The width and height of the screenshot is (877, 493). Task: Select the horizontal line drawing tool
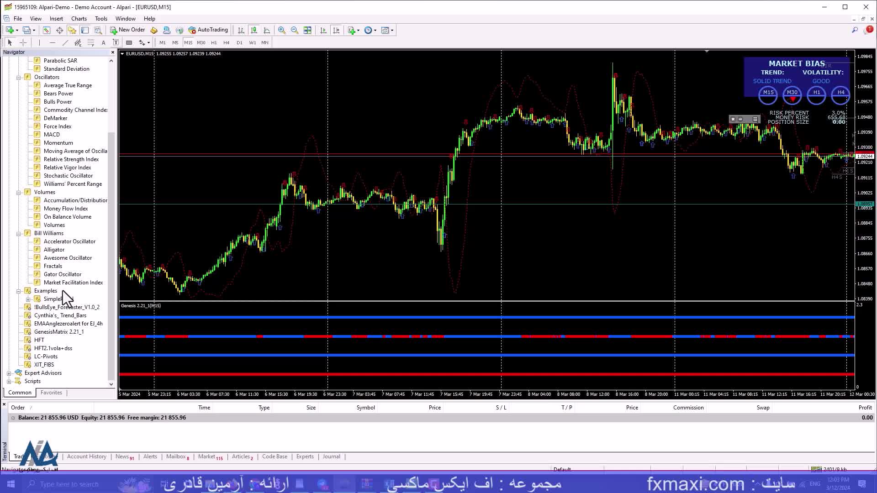coord(53,42)
